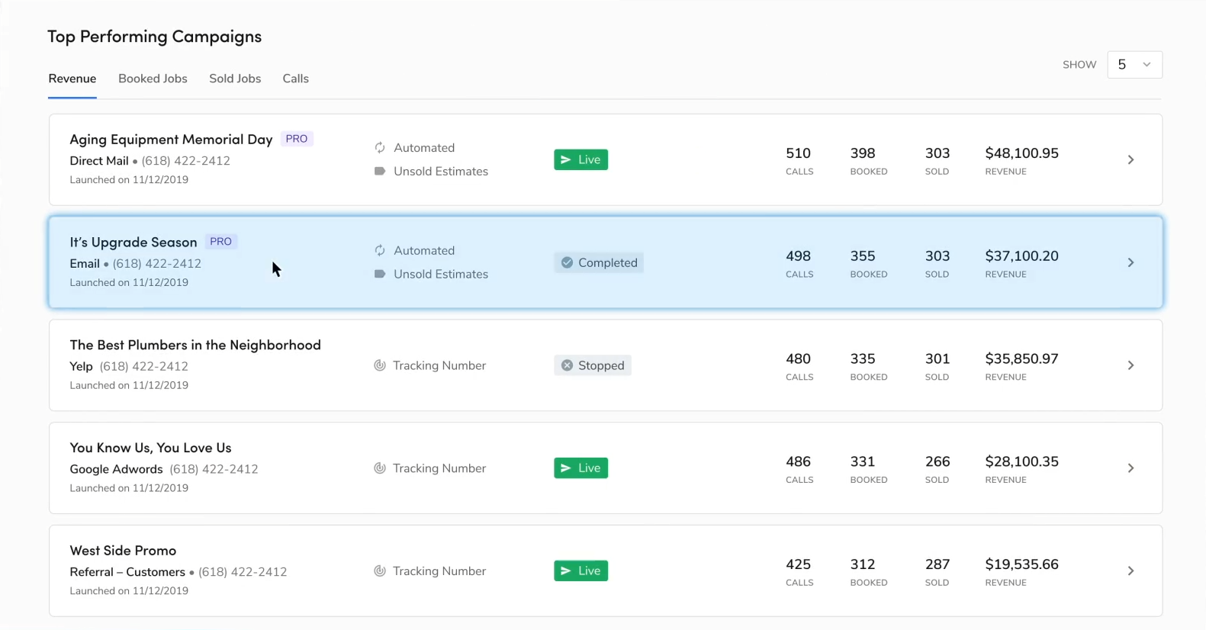
Task: Open the Booked Jobs tab
Action: (x=153, y=79)
